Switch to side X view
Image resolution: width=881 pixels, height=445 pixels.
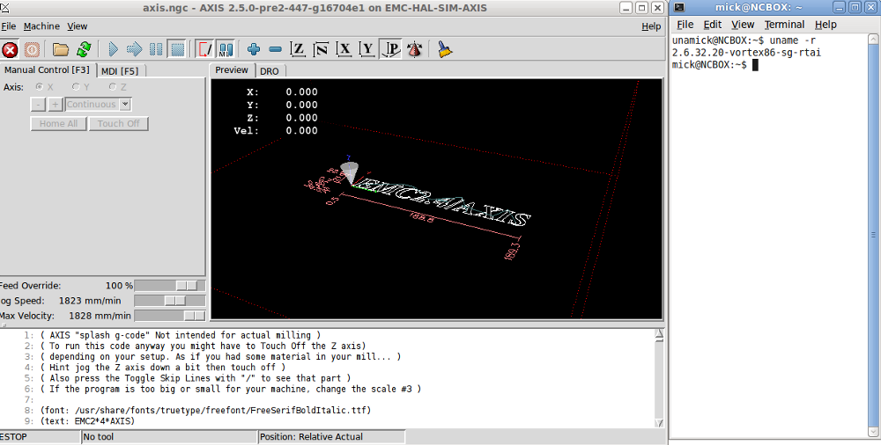(x=344, y=49)
